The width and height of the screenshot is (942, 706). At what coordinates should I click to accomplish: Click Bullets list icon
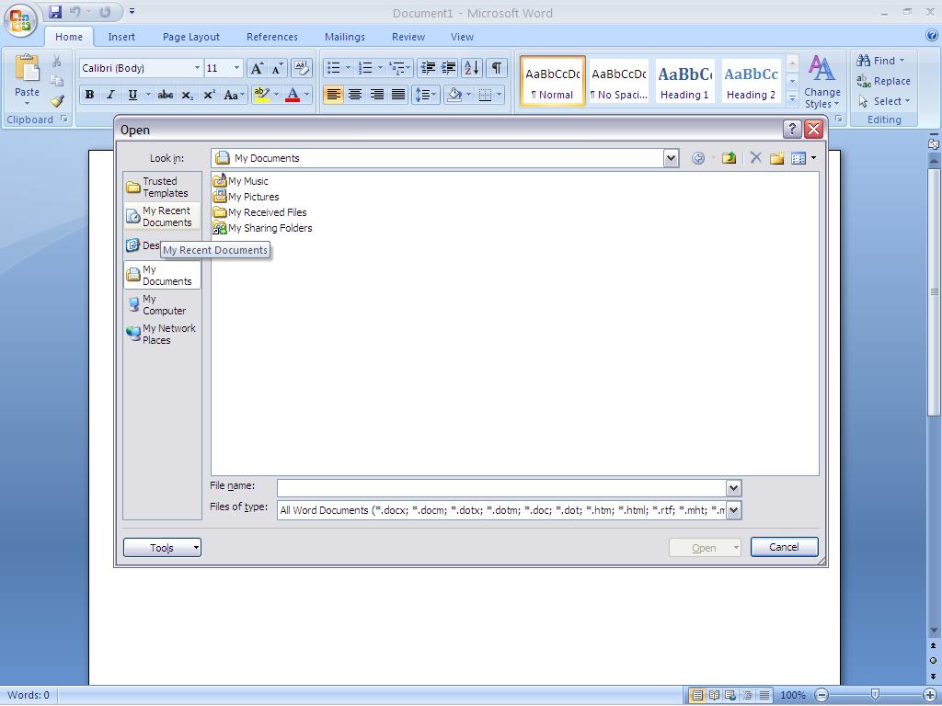click(x=333, y=67)
